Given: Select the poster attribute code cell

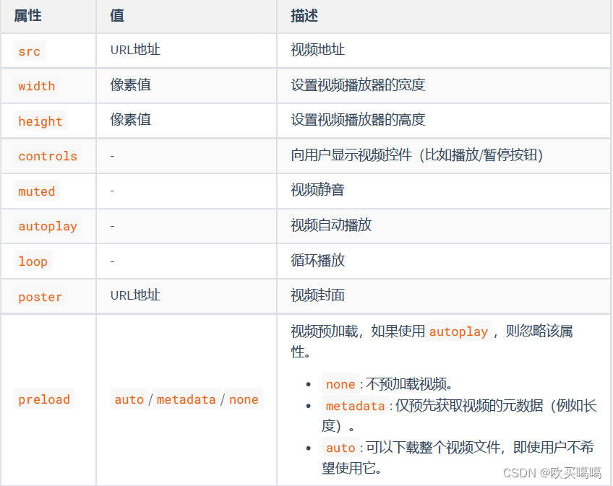Looking at the screenshot, I should coord(40,297).
